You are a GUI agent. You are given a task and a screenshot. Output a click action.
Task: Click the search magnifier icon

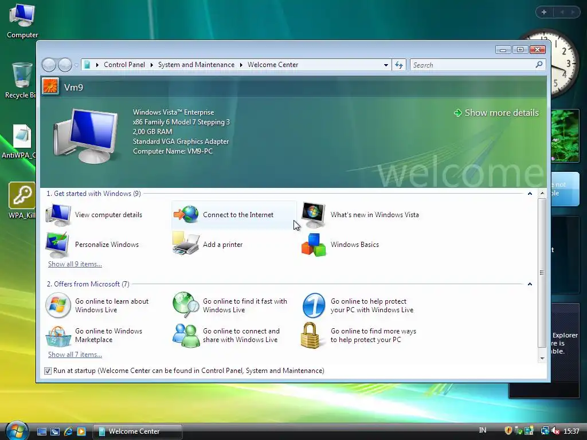[539, 65]
